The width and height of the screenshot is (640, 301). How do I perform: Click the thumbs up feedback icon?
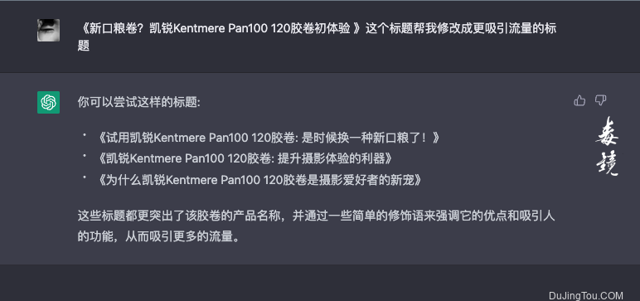tap(579, 100)
